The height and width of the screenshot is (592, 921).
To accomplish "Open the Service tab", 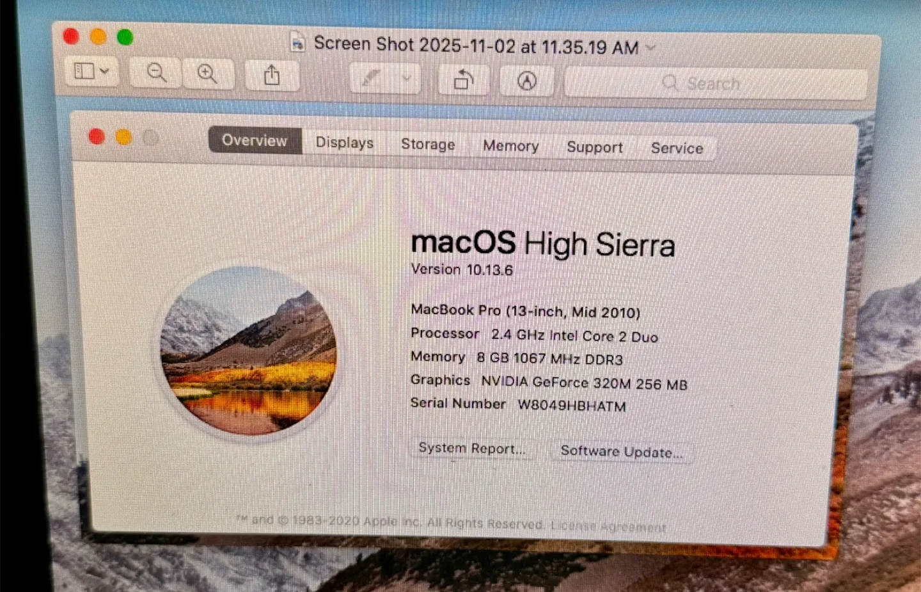I will point(676,148).
